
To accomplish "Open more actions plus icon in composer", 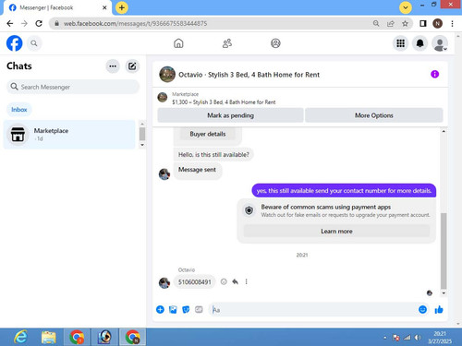I will pos(160,309).
